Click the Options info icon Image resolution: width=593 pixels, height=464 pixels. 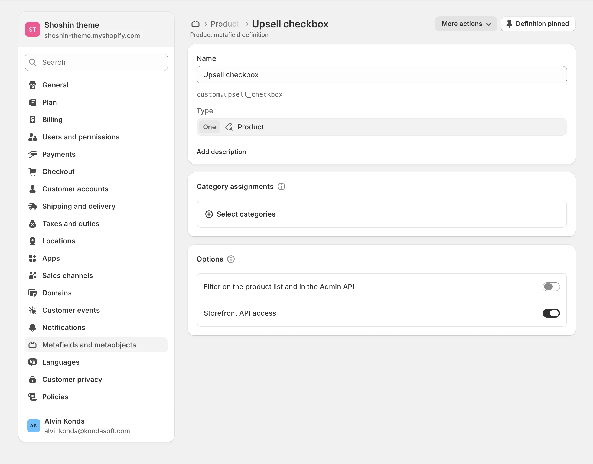point(231,259)
